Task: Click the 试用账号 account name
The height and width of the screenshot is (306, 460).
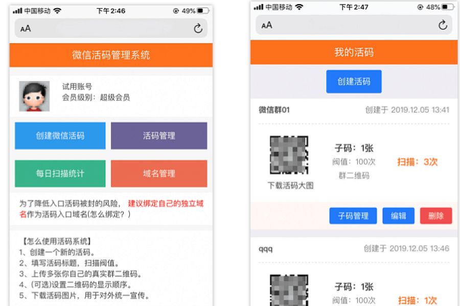Action: tap(77, 86)
